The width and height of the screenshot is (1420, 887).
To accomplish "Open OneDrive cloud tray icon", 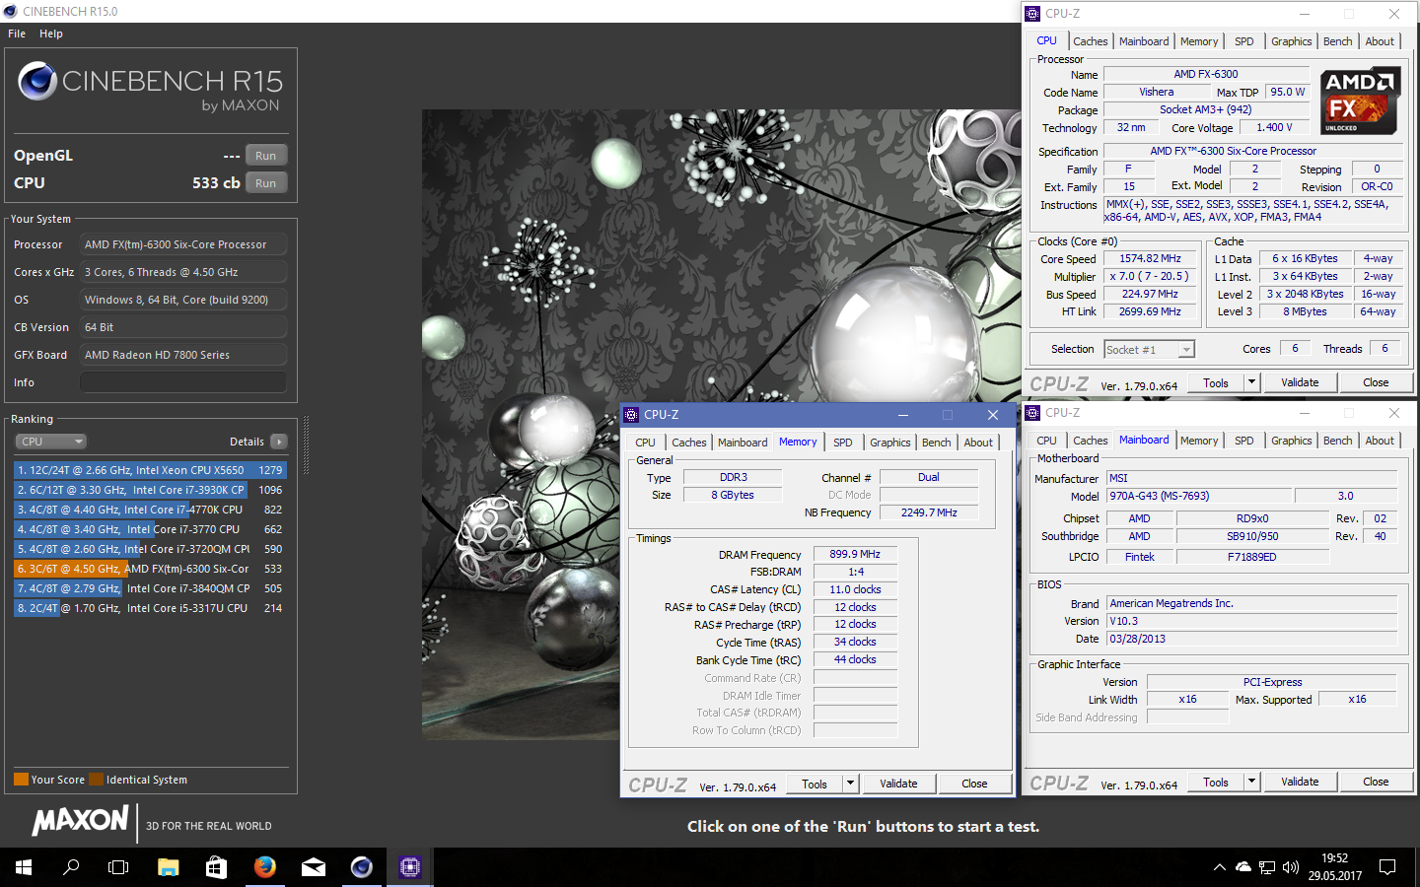I will pos(1243,867).
